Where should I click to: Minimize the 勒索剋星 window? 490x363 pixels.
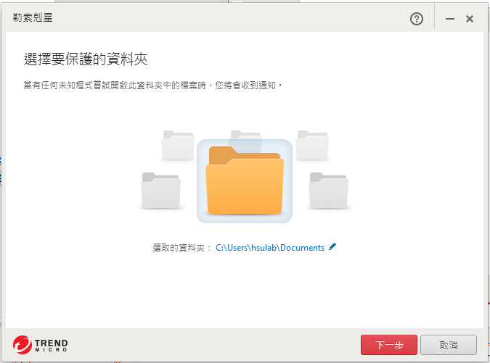click(x=449, y=19)
